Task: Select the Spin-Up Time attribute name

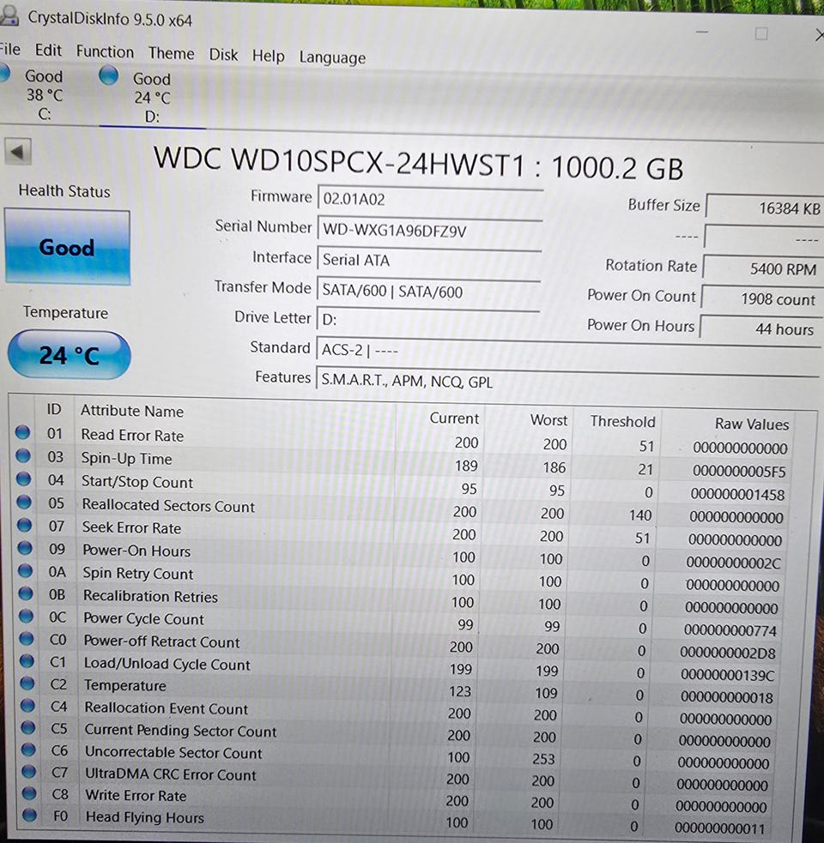Action: pyautogui.click(x=126, y=459)
